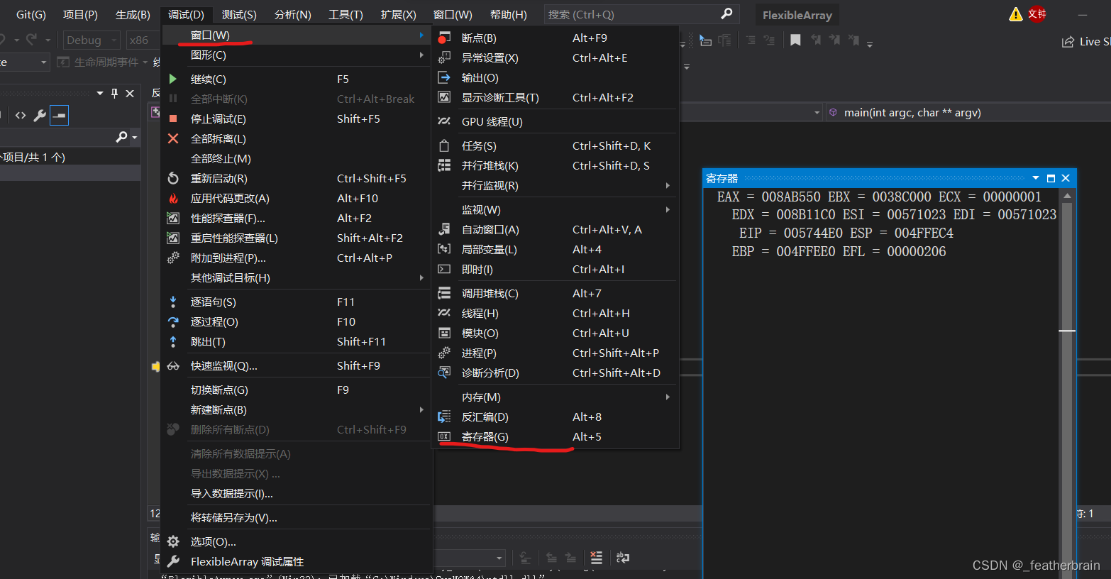Click the Threads window icon
Screen dimensions: 1111x579
(x=444, y=313)
